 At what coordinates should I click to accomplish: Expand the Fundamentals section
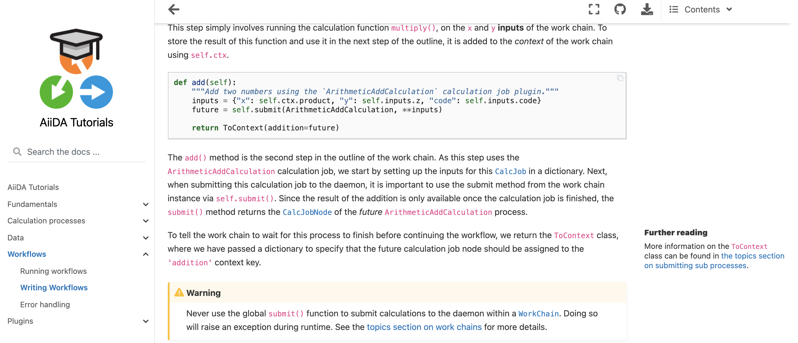145,204
